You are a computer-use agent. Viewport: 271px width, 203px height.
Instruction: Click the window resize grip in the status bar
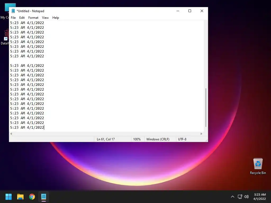[206, 140]
